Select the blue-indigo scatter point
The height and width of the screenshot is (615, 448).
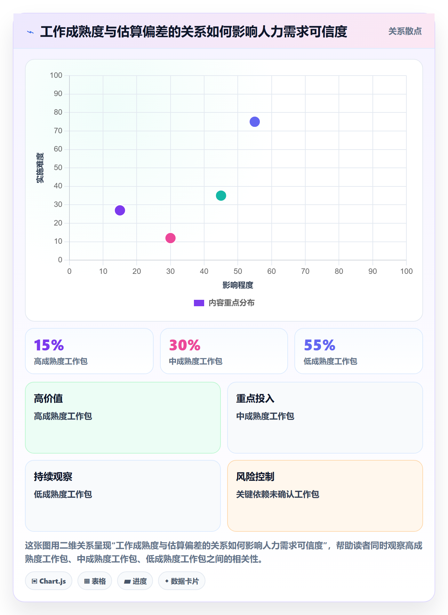tap(254, 122)
